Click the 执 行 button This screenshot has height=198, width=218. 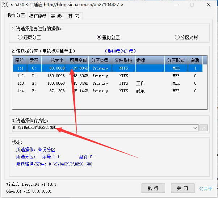click(x=153, y=188)
